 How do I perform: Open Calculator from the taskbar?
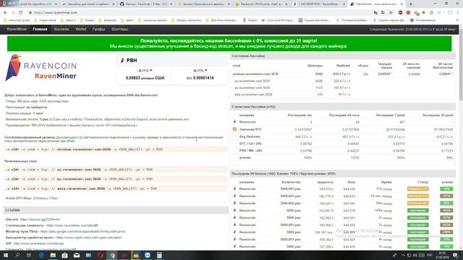[159, 255]
